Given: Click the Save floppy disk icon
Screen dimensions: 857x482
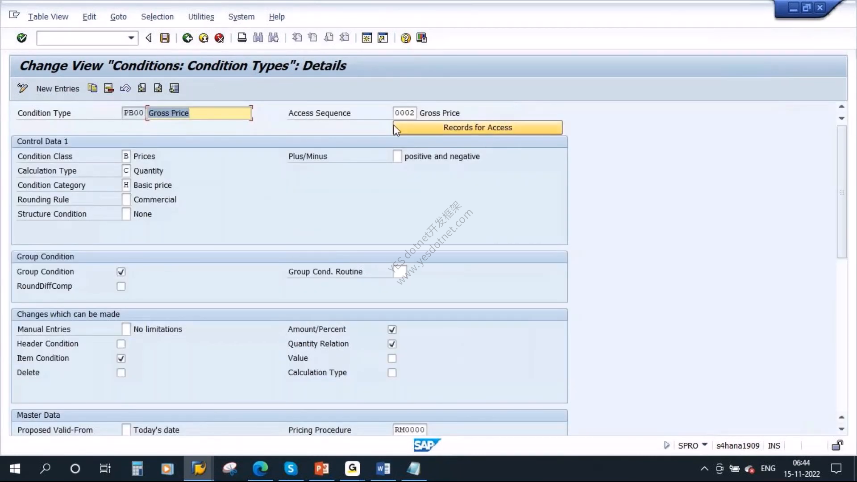Looking at the screenshot, I should 165,38.
